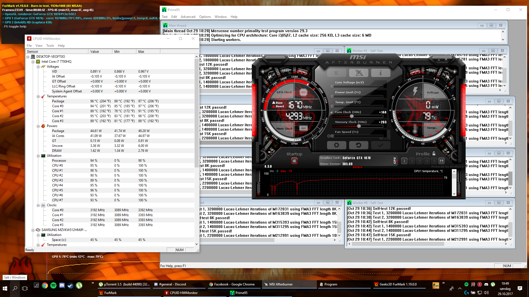Click the Value column header in HWMonitor

click(x=100, y=51)
